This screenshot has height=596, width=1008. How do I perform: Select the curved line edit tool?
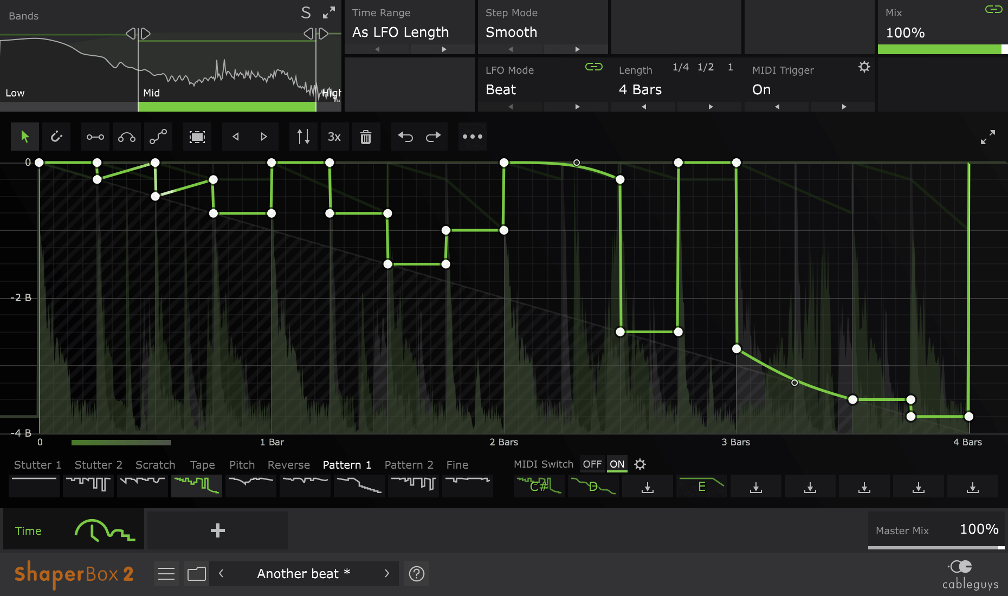pos(127,137)
